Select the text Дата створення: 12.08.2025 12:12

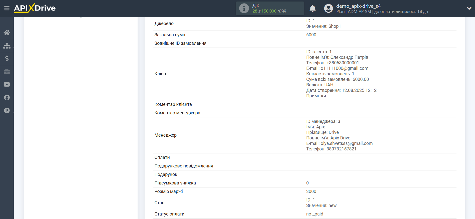pyautogui.click(x=341, y=90)
